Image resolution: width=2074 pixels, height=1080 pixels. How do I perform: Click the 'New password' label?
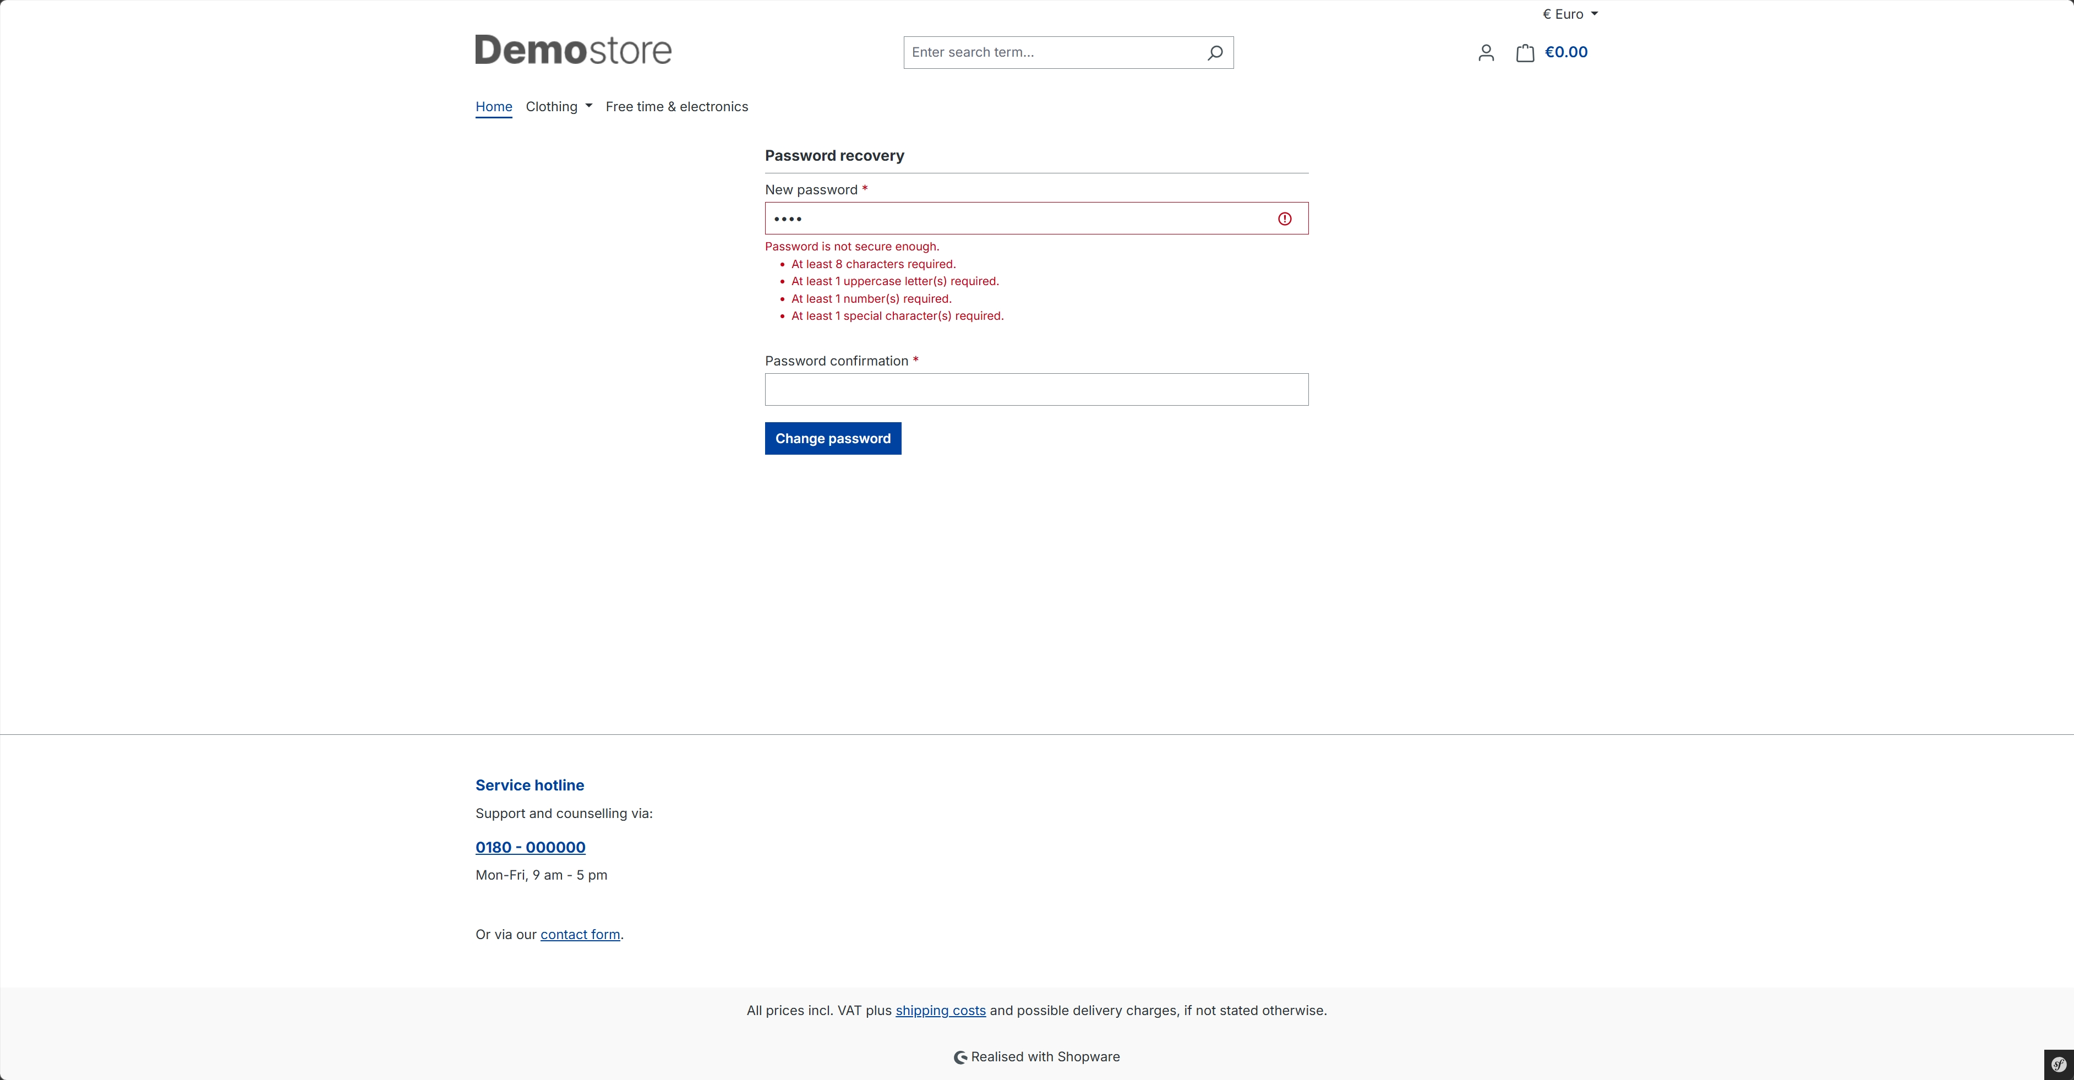(811, 189)
